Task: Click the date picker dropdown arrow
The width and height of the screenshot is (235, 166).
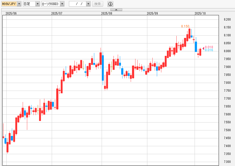Action: (88, 4)
